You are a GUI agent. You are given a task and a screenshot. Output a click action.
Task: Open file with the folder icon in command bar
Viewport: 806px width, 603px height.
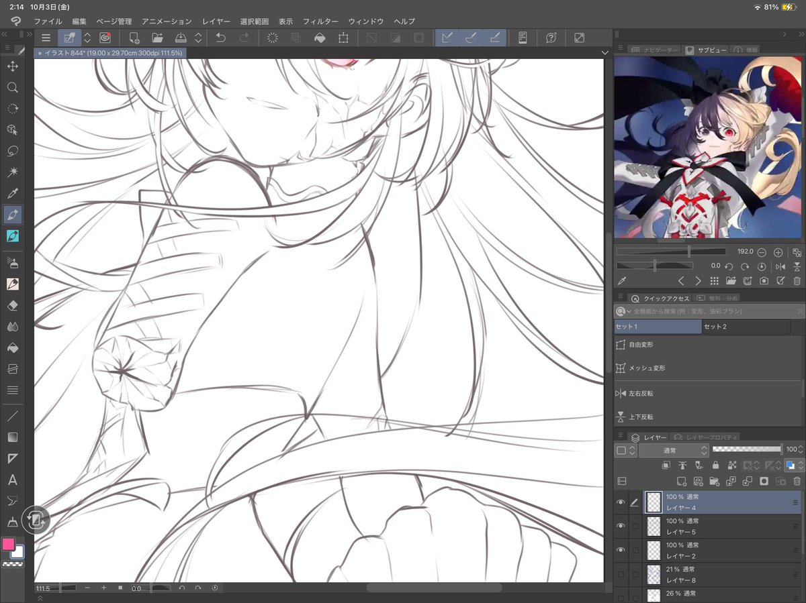(157, 38)
